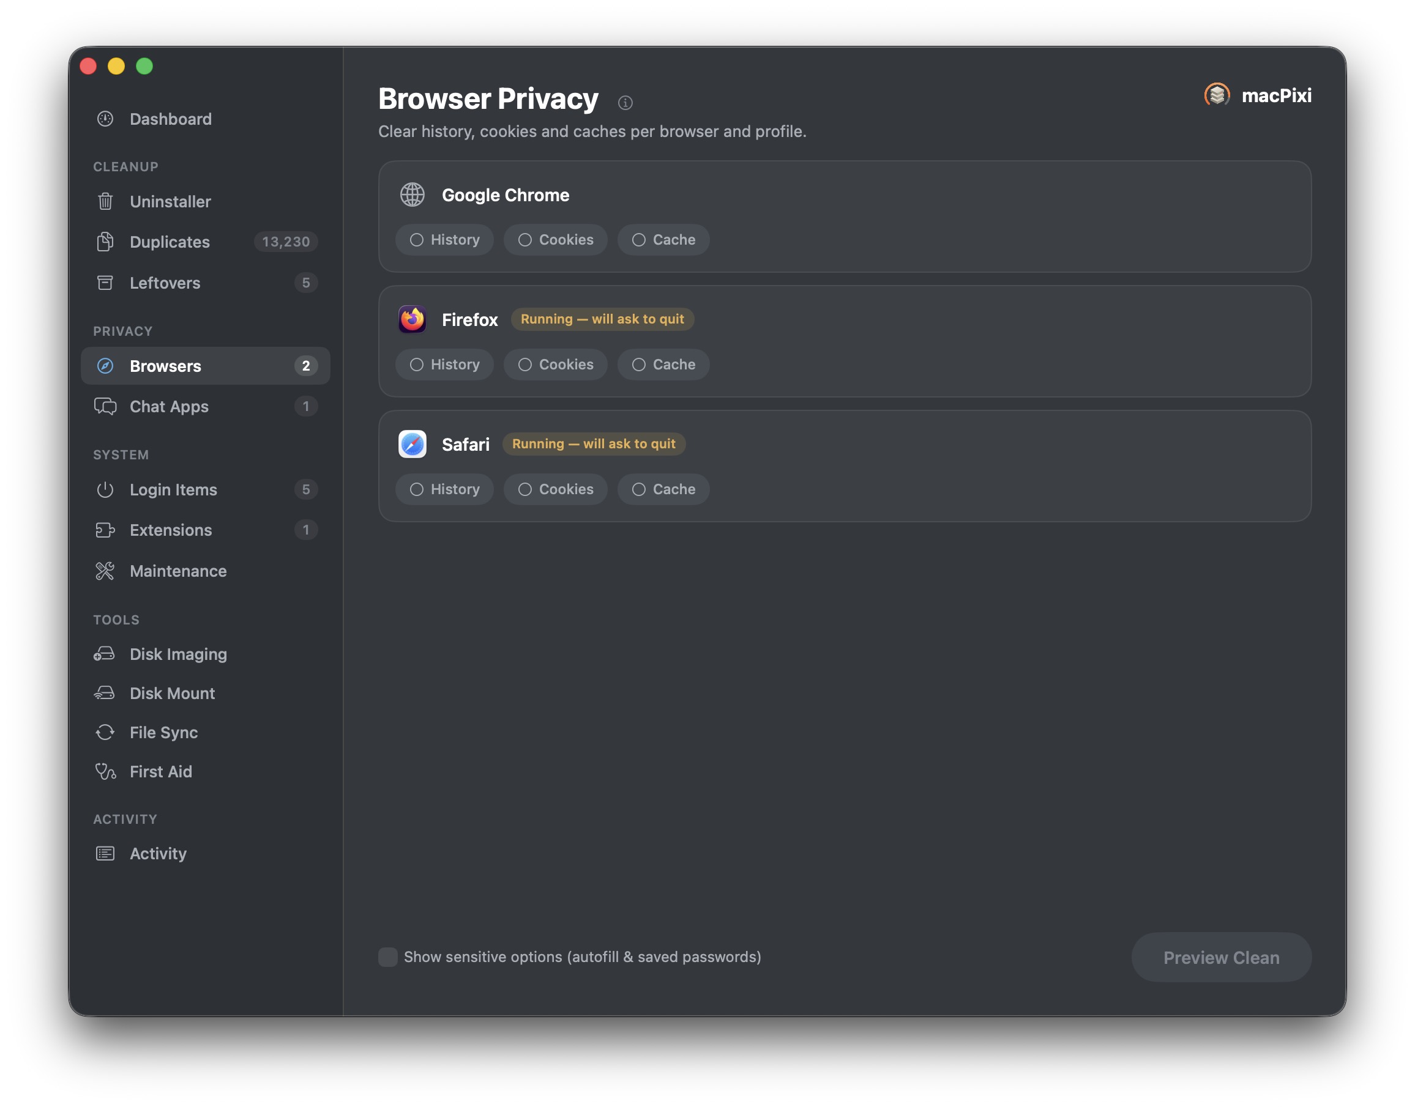Select History for Firefox

pyautogui.click(x=444, y=365)
